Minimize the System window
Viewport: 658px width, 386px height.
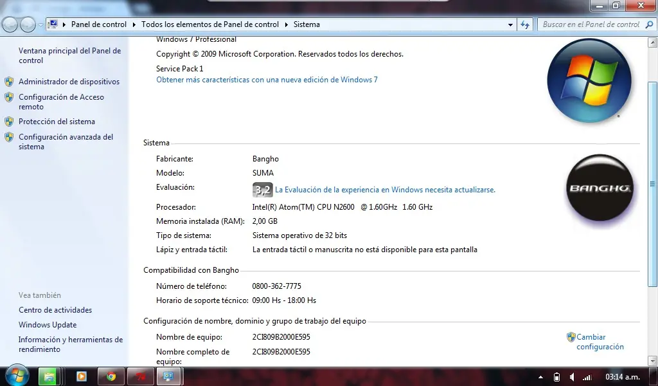pyautogui.click(x=600, y=5)
